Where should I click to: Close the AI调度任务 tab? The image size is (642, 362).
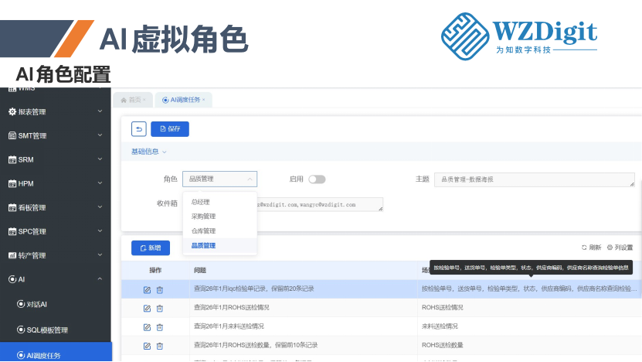pos(204,99)
